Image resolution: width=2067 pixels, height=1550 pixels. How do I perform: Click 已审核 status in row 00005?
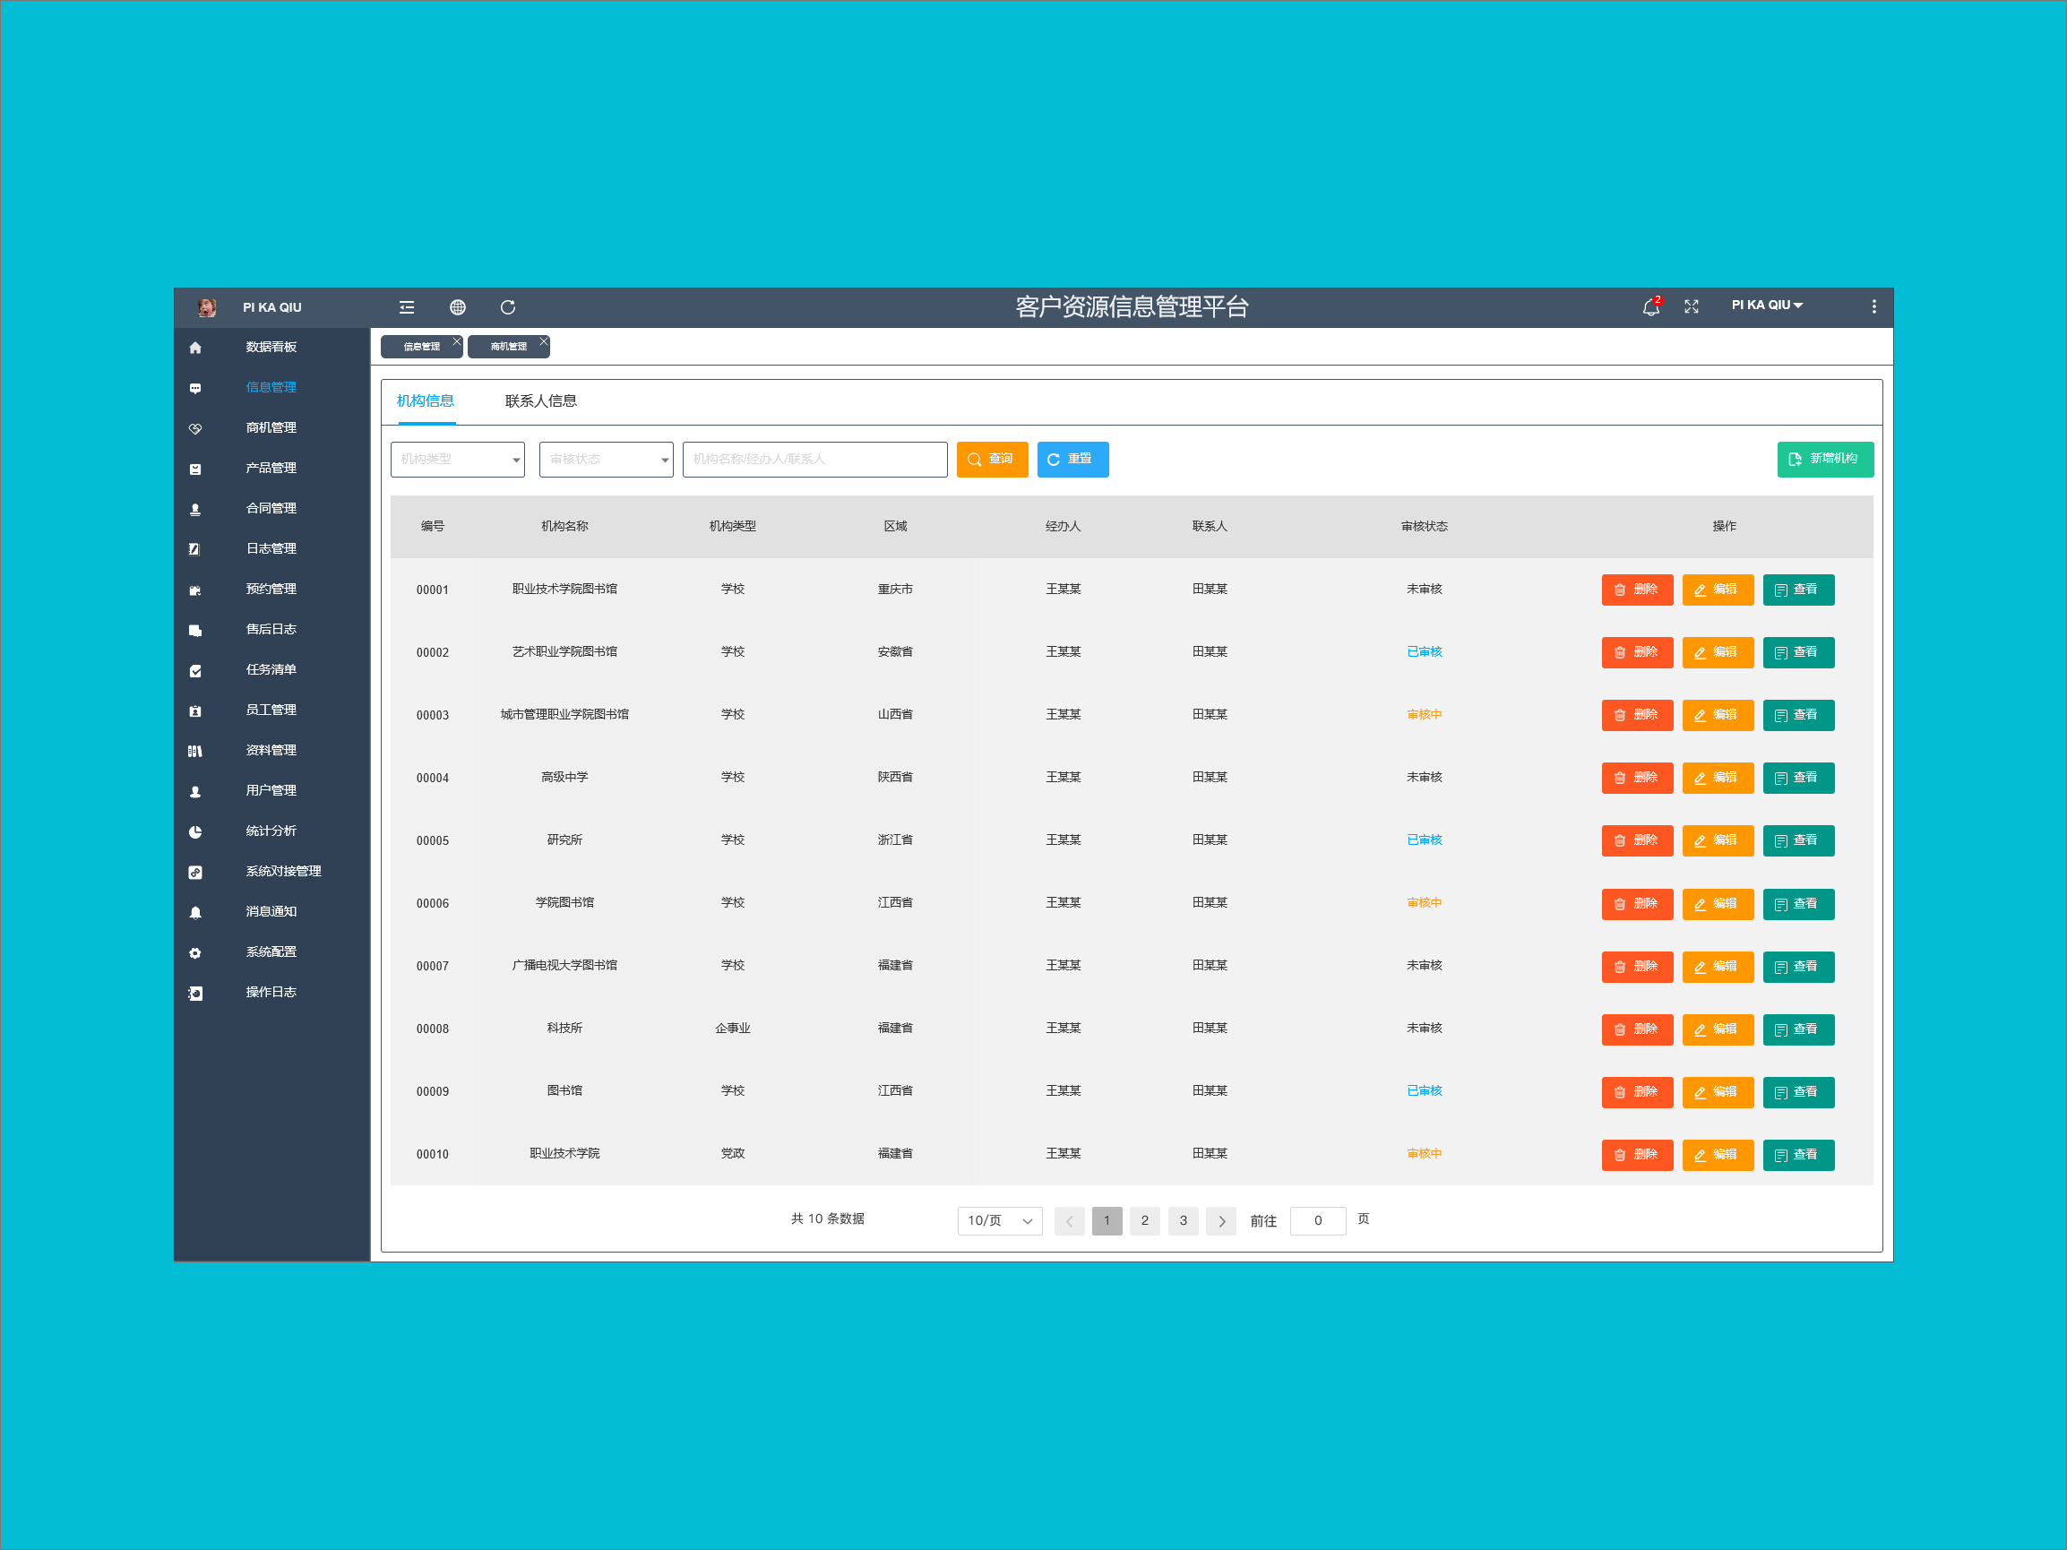(1424, 840)
